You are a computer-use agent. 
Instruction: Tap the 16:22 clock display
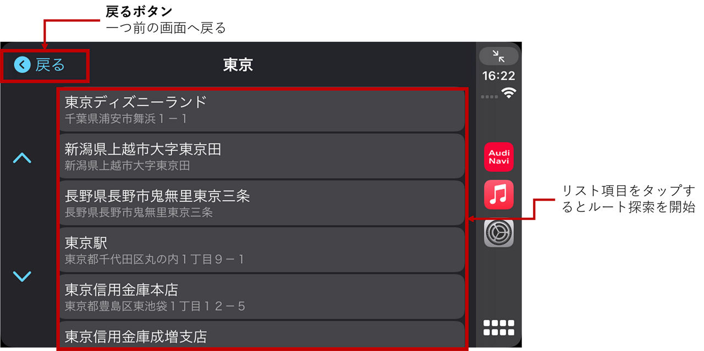499,76
